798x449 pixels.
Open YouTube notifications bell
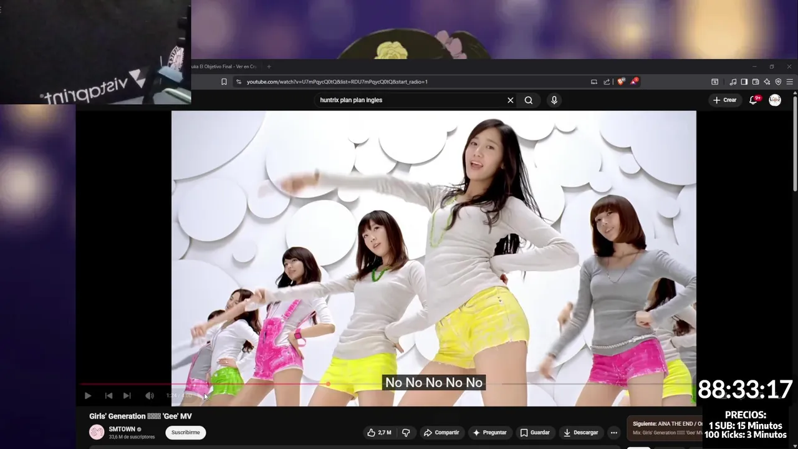[x=754, y=100]
